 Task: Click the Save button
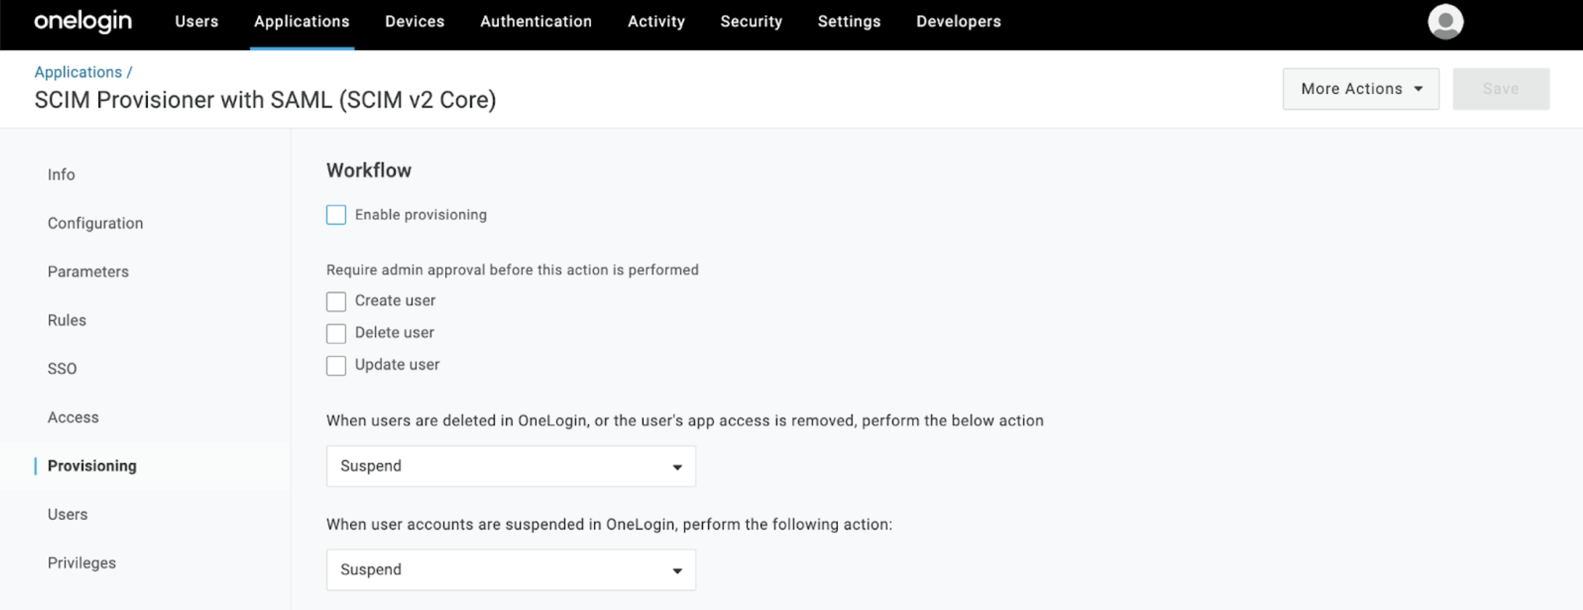pyautogui.click(x=1500, y=89)
